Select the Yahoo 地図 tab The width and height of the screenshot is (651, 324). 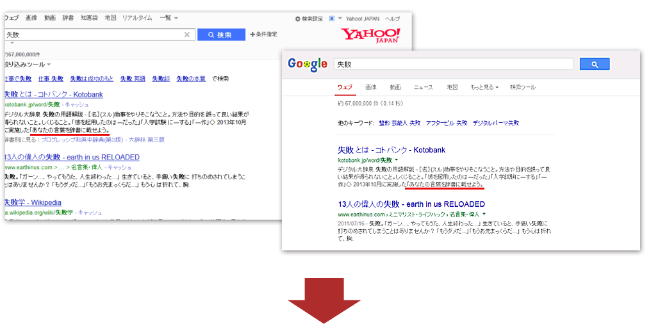[110, 18]
